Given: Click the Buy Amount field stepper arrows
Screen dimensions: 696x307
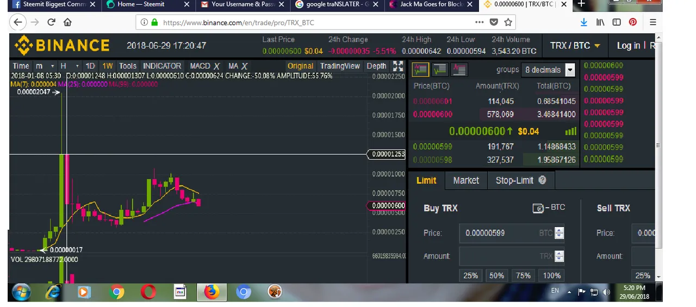Looking at the screenshot, I should point(559,256).
